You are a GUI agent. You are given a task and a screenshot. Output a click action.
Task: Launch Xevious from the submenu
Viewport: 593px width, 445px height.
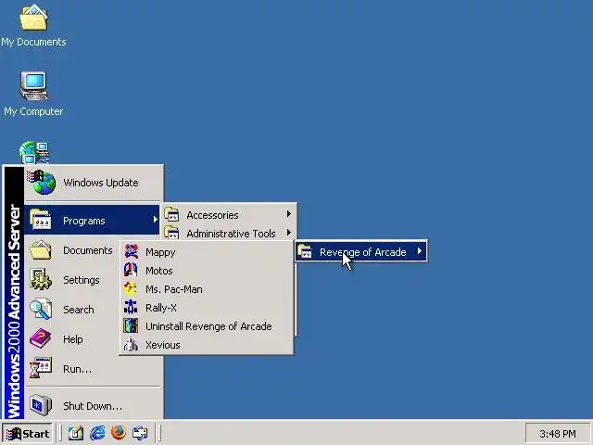point(207,345)
